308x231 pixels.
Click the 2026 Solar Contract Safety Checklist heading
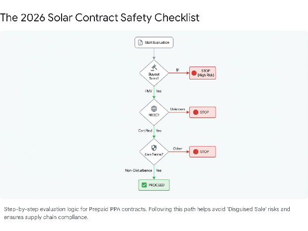[x=100, y=17]
